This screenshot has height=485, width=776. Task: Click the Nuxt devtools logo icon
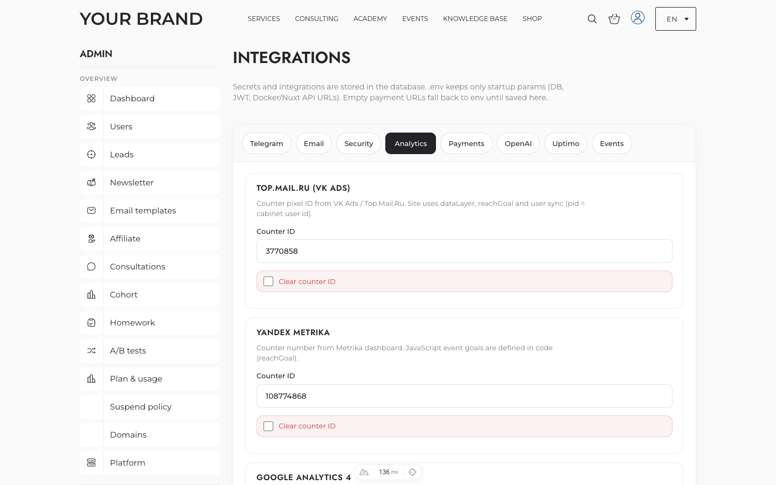click(x=364, y=472)
